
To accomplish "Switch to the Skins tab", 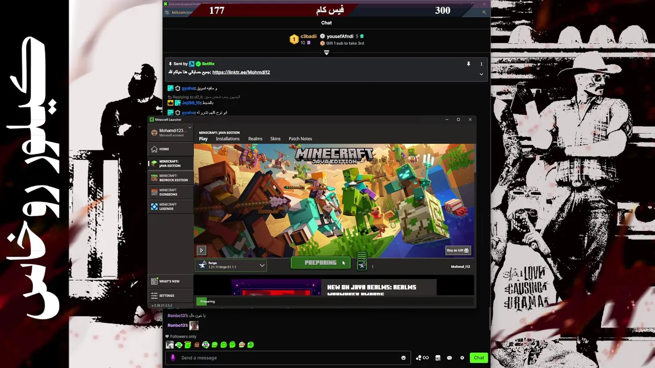I will pyautogui.click(x=275, y=139).
